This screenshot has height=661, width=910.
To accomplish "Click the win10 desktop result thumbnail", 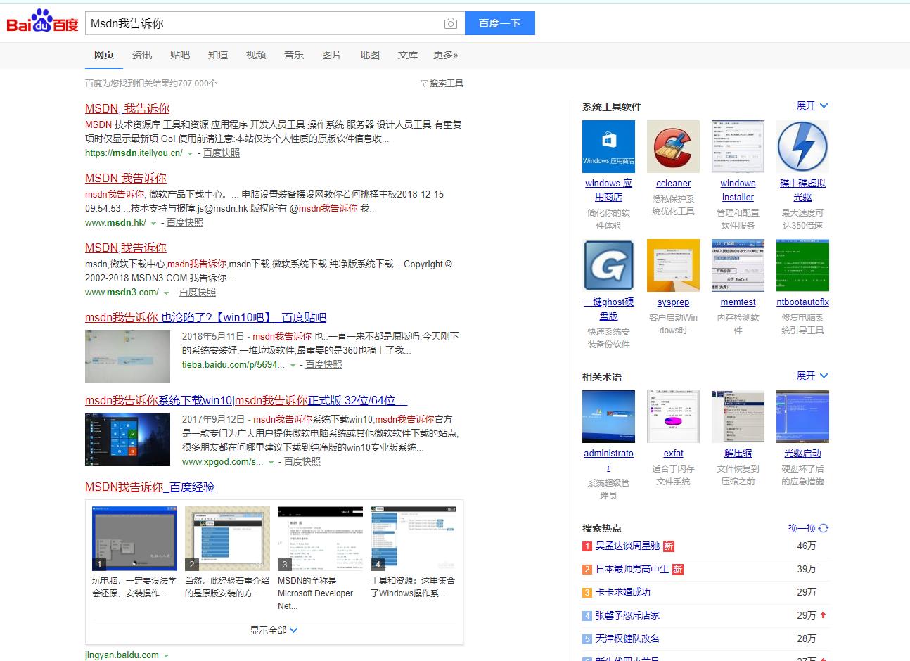I will click(127, 439).
